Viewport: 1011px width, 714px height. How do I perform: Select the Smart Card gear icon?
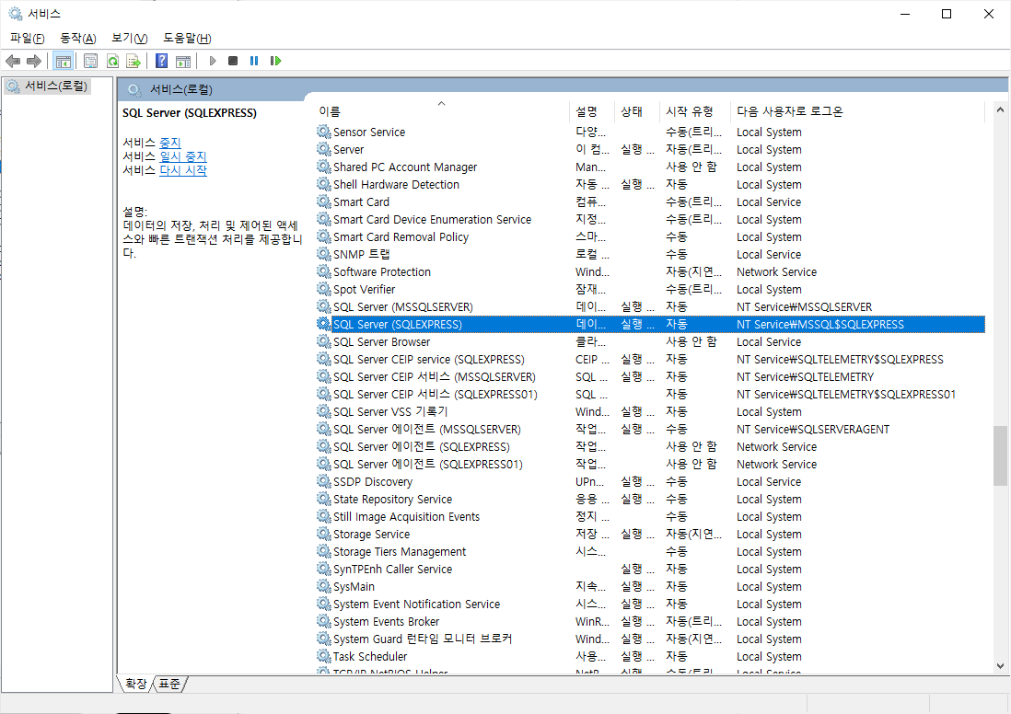(x=324, y=202)
